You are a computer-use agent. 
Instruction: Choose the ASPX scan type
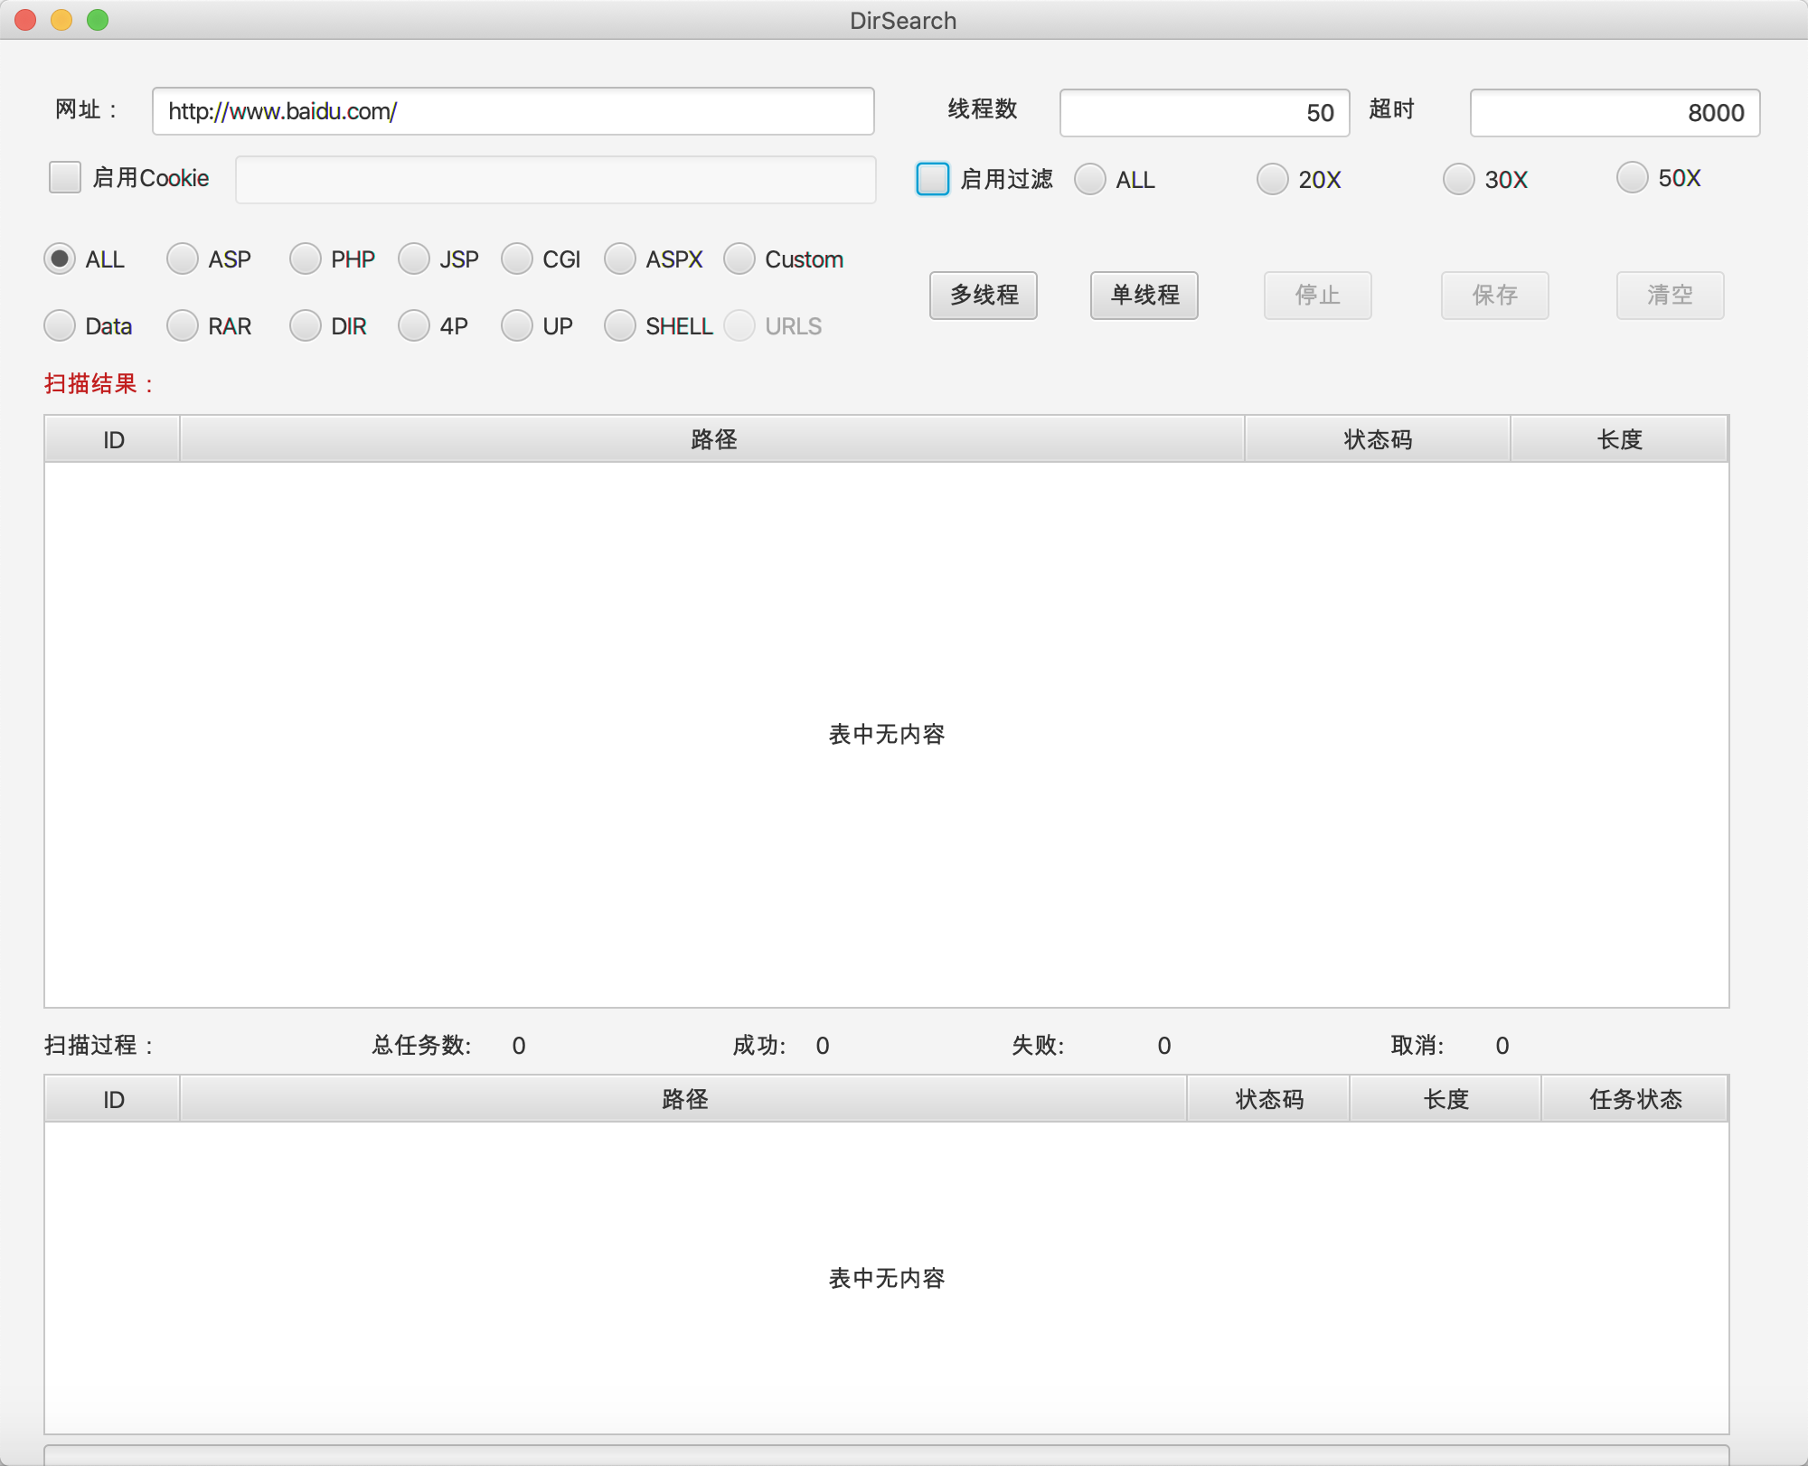(x=620, y=259)
